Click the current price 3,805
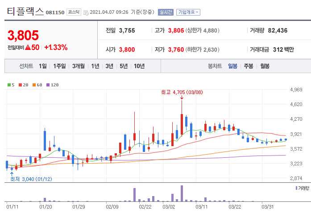This screenshot has height=213, width=311. 23,36
